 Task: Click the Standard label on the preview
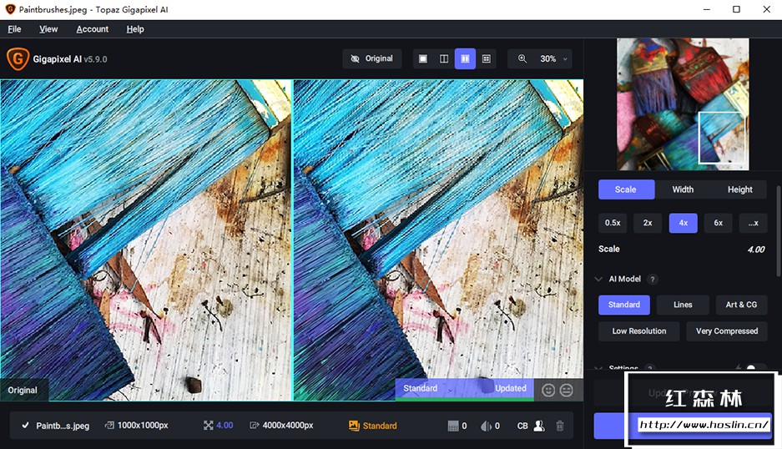tap(420, 388)
